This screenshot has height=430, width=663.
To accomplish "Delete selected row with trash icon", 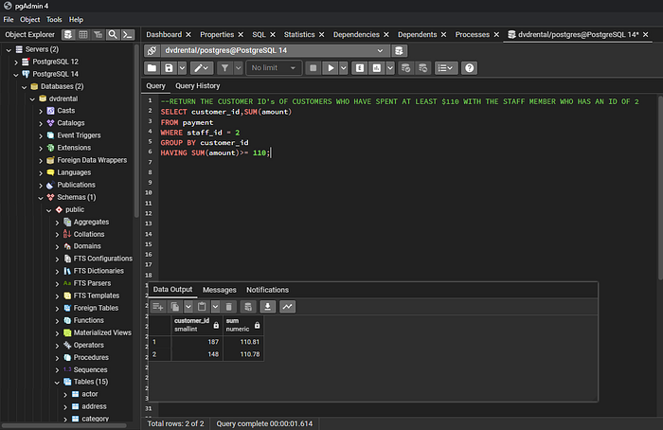I will point(229,307).
